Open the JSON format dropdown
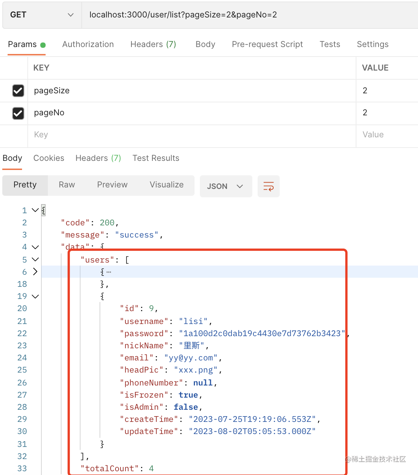 pos(226,186)
